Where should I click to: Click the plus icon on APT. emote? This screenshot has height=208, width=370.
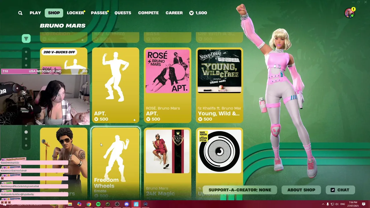tap(134, 120)
